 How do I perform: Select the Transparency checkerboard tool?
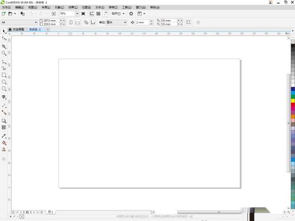(4, 128)
